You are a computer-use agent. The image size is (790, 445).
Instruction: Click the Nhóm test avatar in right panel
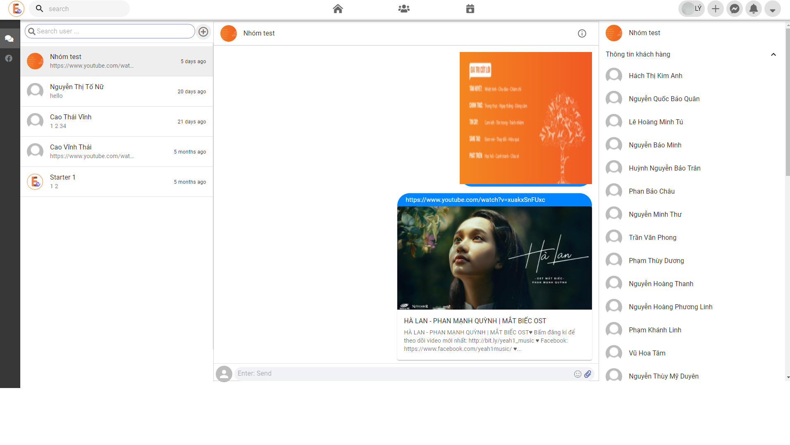(614, 33)
